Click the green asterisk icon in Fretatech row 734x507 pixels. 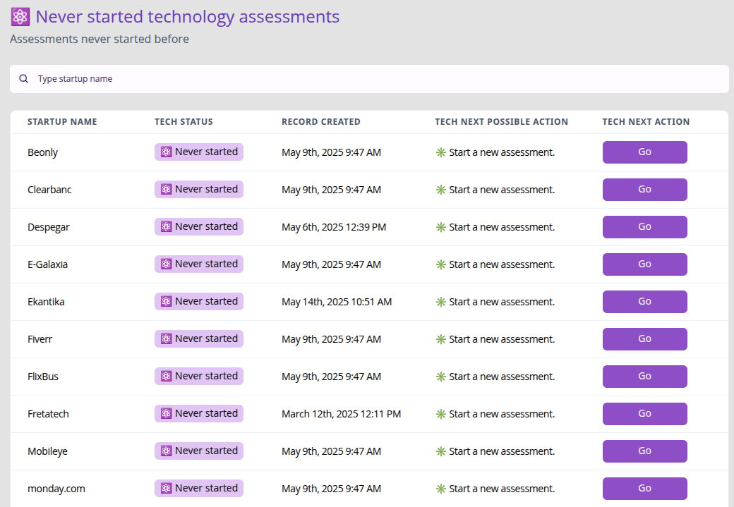coord(440,415)
